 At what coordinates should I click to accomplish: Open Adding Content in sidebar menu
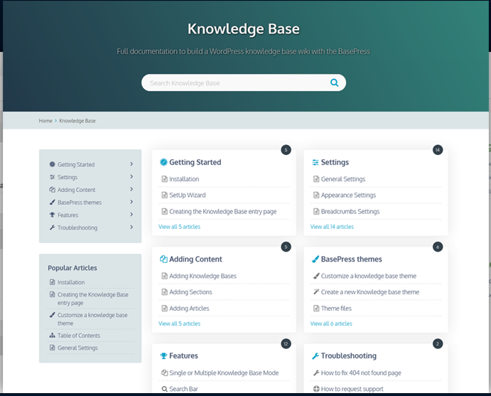coord(77,190)
